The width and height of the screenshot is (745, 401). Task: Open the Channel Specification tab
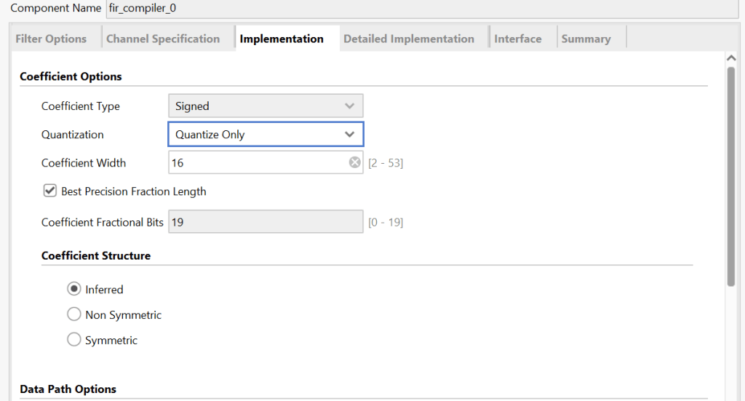click(163, 39)
